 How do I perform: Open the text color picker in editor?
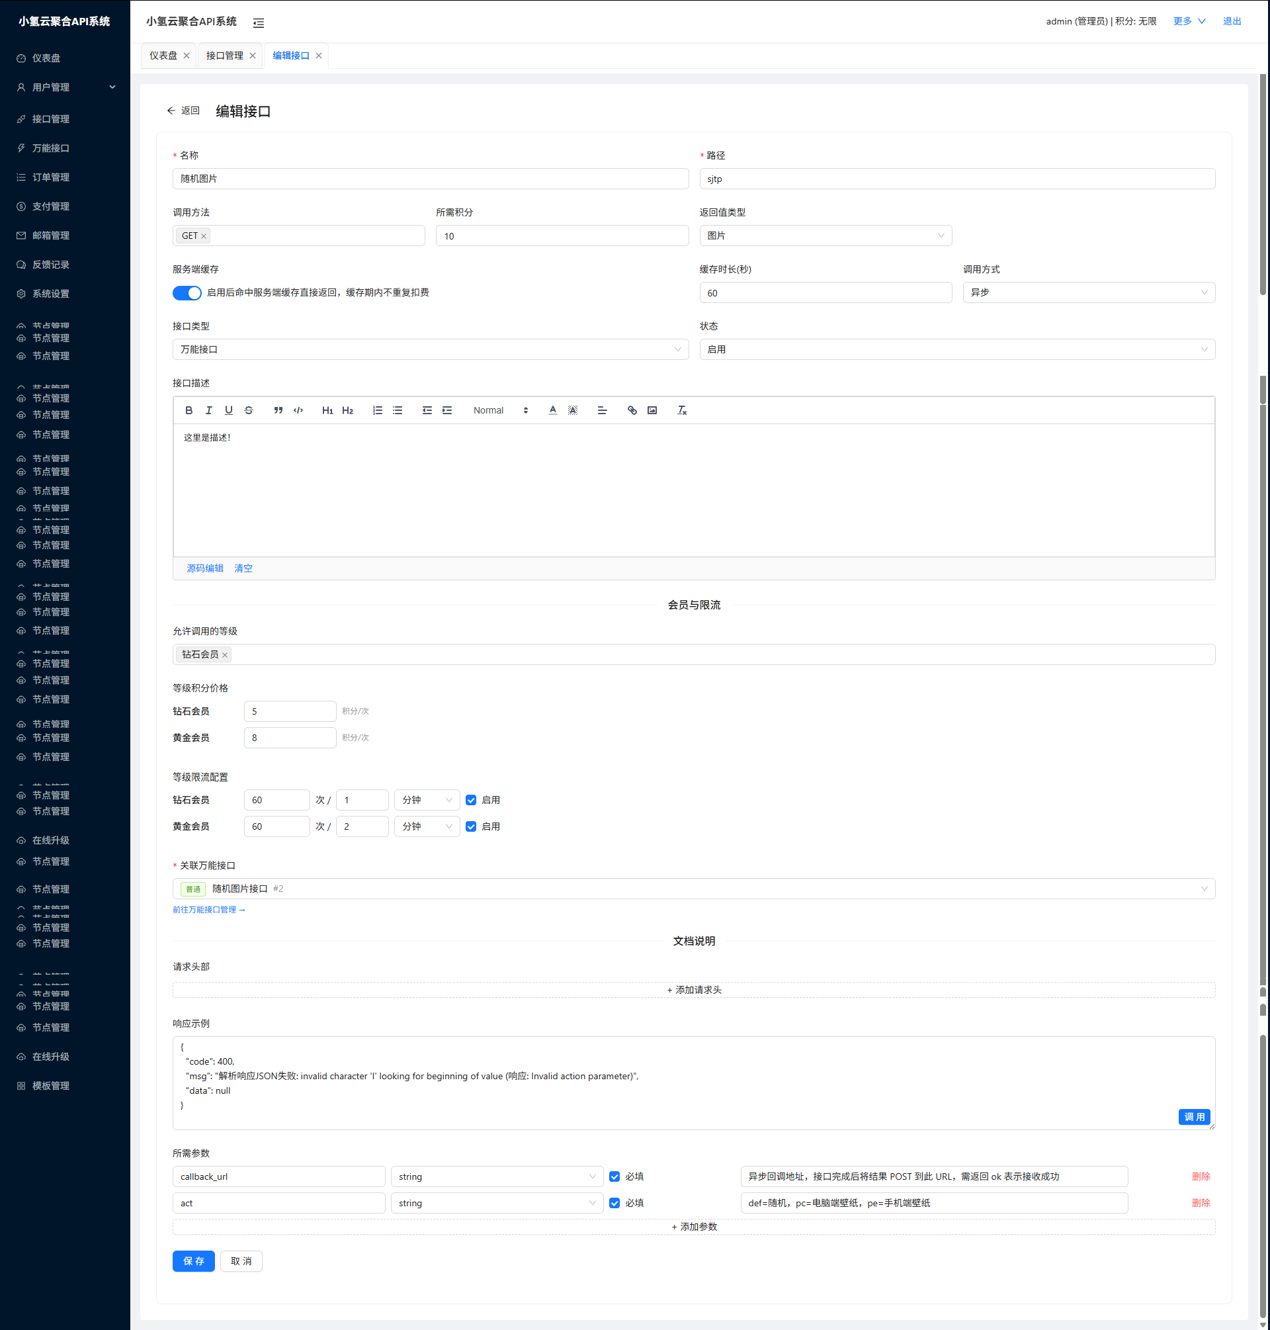[552, 410]
